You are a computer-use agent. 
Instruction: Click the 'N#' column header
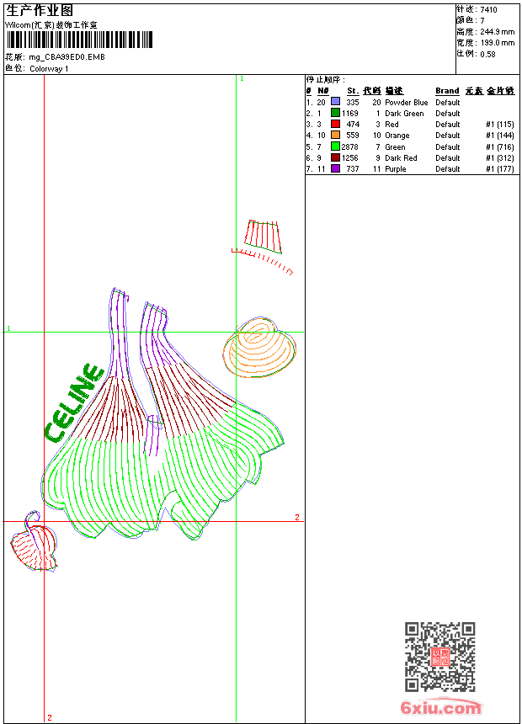point(323,91)
